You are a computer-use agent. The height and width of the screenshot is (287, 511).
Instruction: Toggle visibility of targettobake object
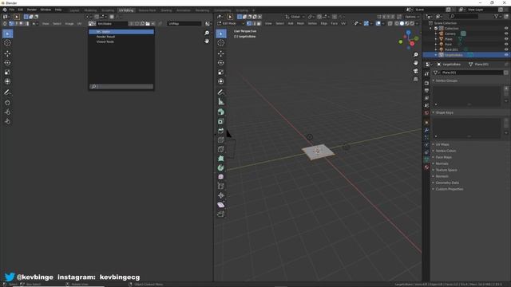506,55
